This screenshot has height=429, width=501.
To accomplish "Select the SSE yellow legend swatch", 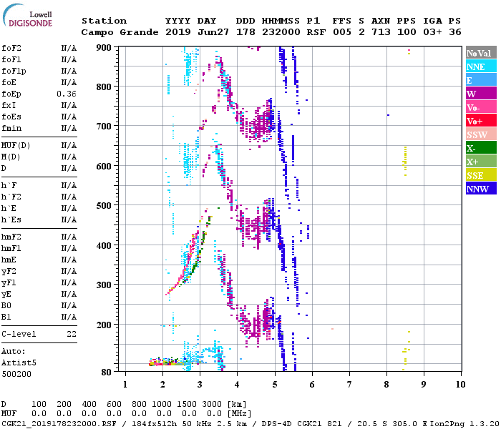I will pos(481,175).
